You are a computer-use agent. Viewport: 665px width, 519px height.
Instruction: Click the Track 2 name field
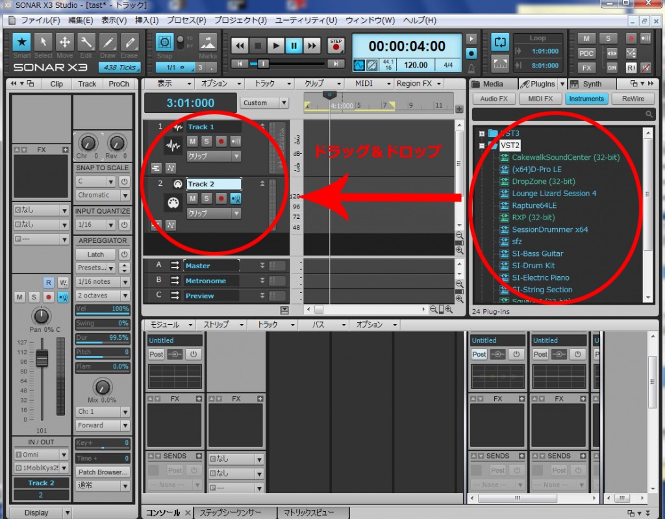coord(214,184)
